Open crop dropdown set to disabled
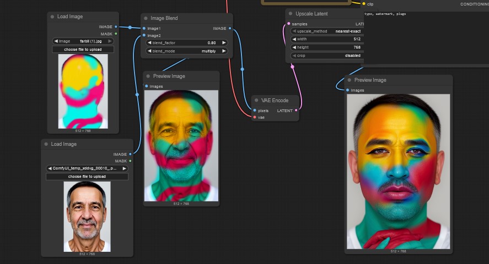 pos(327,56)
